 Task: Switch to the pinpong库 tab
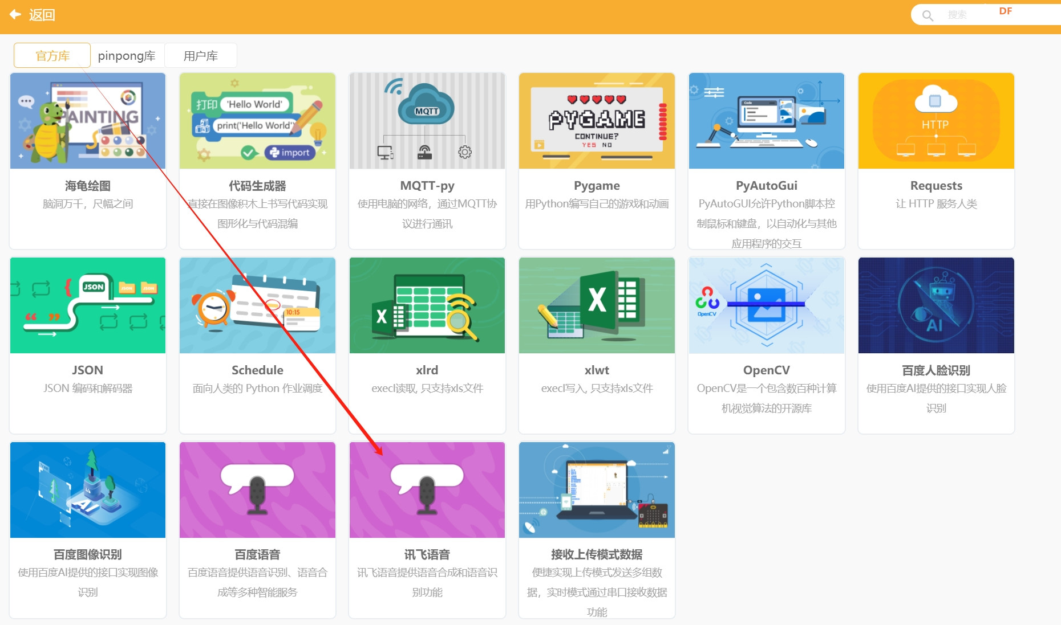click(127, 55)
